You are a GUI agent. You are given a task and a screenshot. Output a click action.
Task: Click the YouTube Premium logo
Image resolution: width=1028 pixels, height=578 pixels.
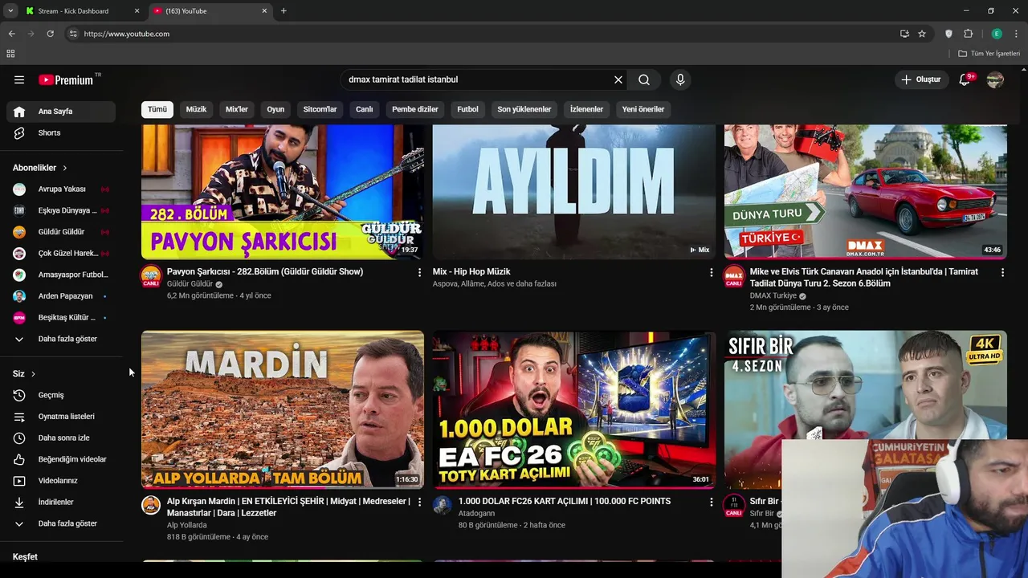coord(66,79)
